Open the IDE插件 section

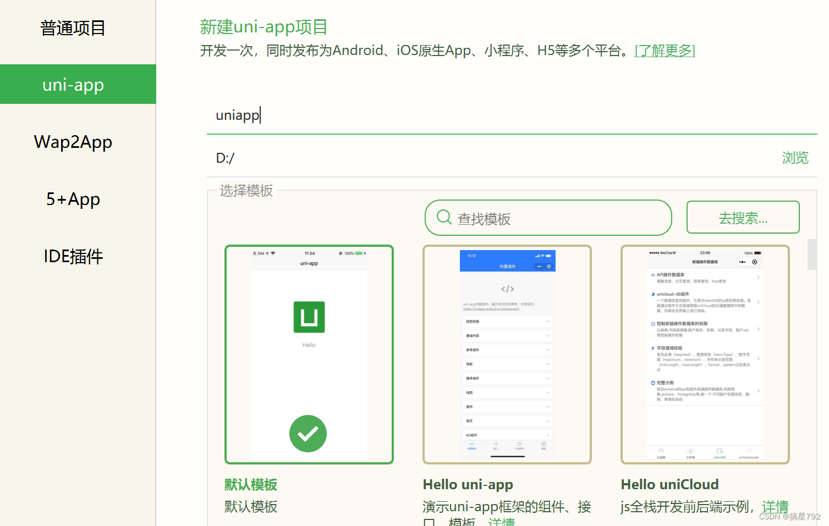[72, 256]
